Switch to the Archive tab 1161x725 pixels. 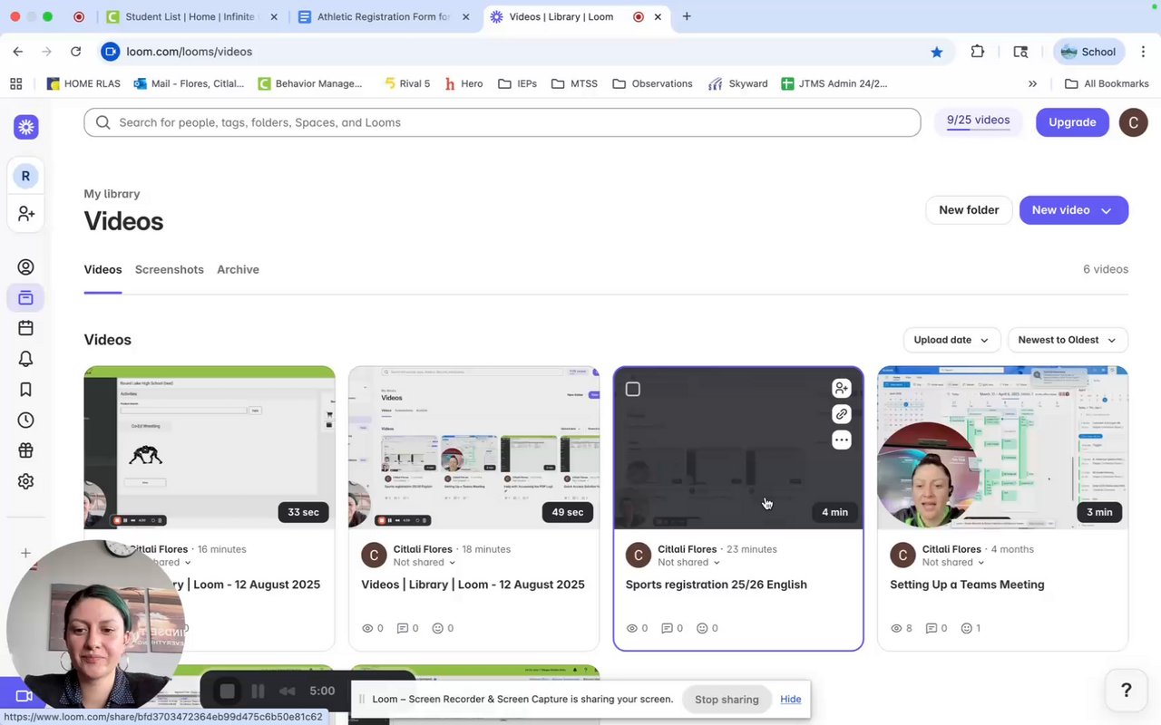click(238, 269)
